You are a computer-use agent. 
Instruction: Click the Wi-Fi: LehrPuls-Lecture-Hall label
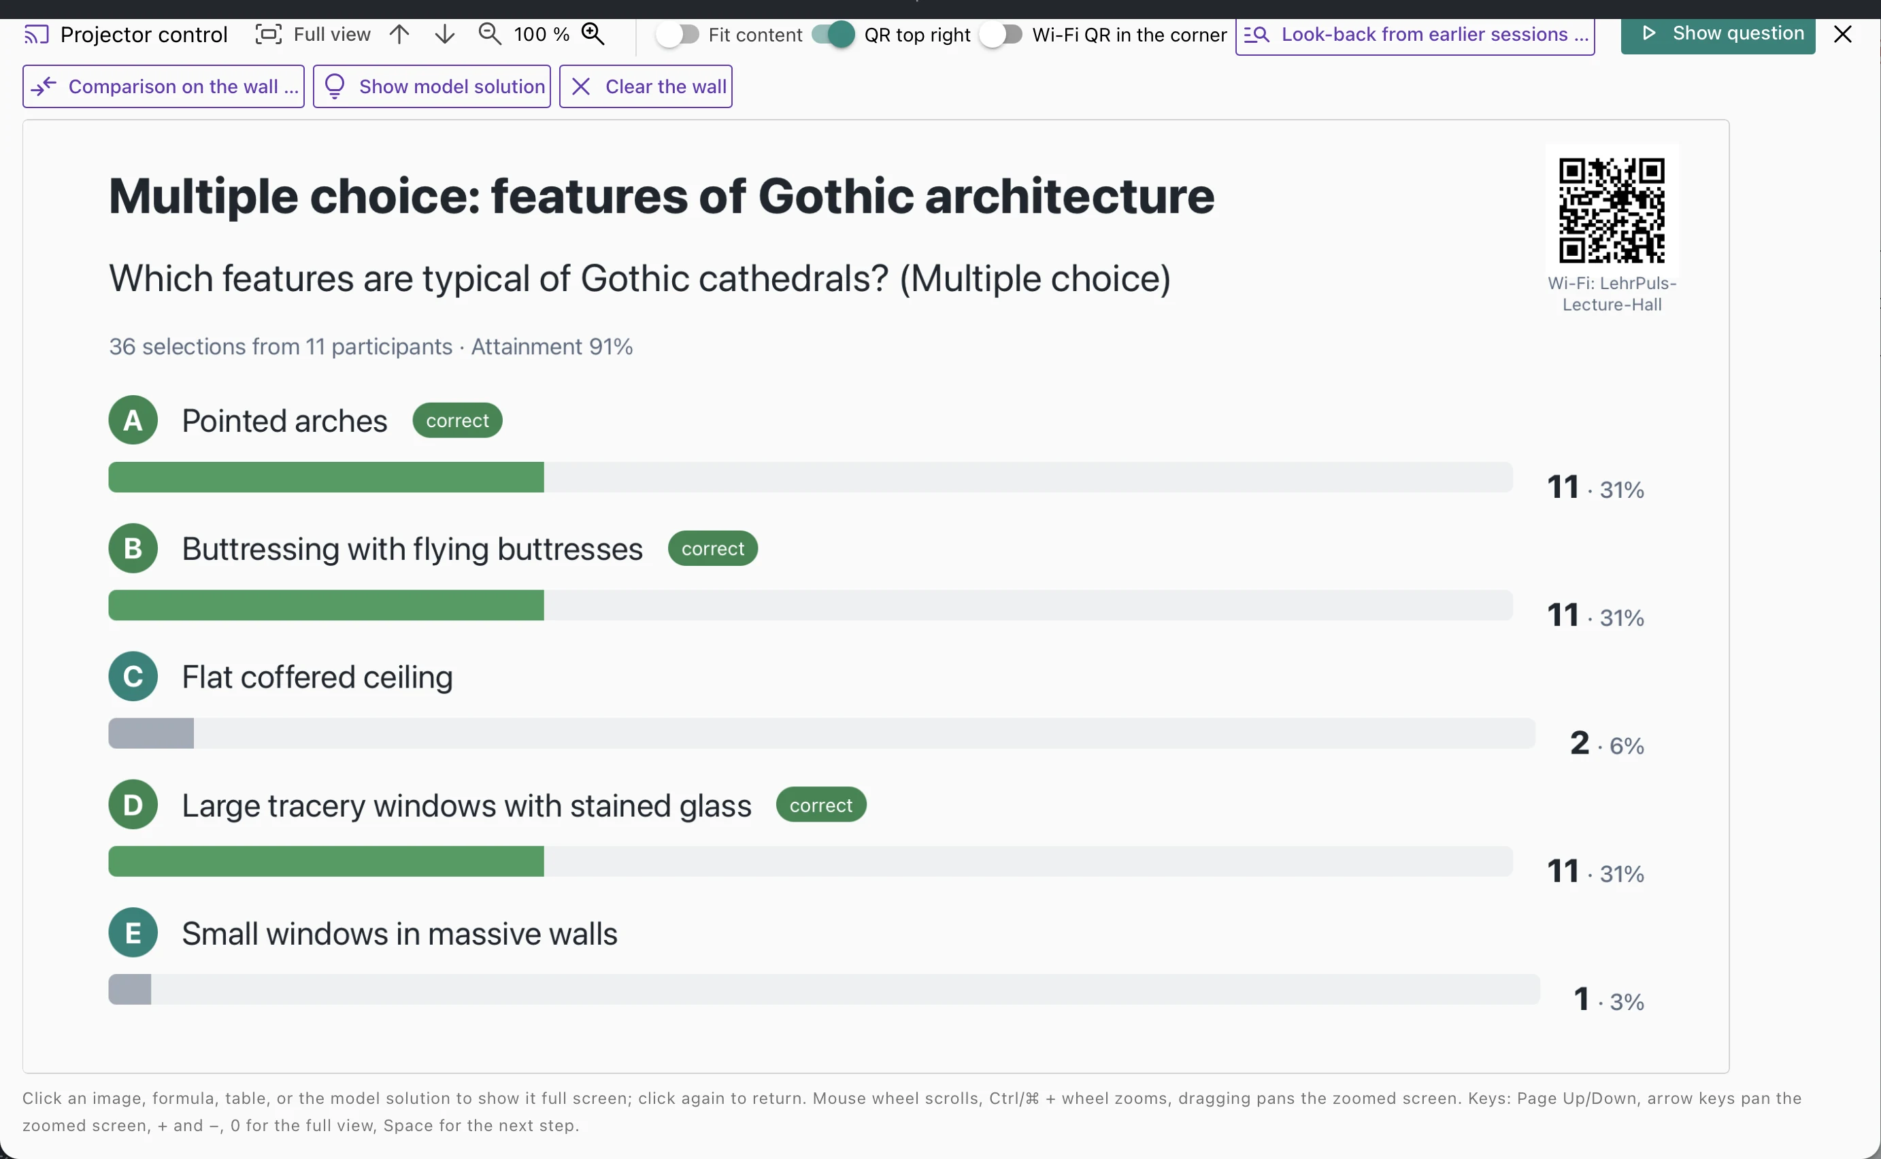click(1612, 294)
